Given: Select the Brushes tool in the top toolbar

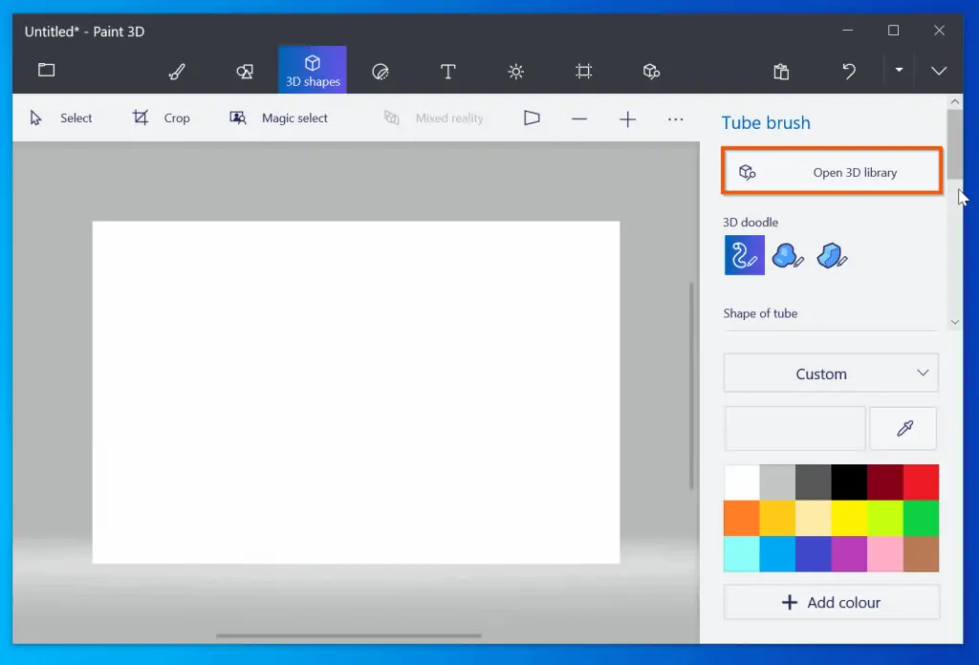Looking at the screenshot, I should coord(176,71).
